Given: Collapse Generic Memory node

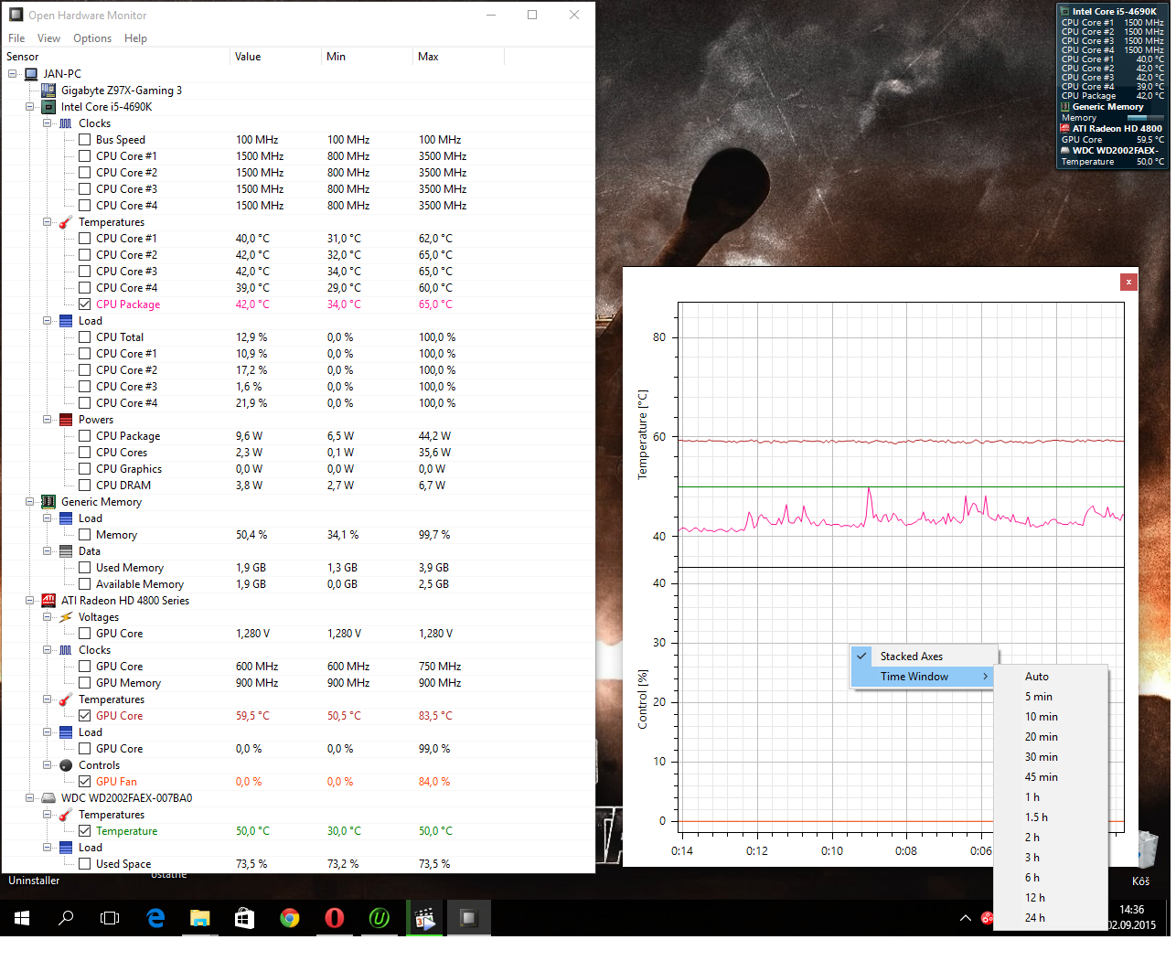Looking at the screenshot, I should pos(30,502).
